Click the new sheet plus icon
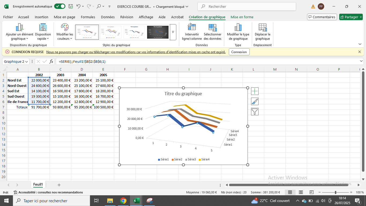The height and width of the screenshot is (206, 366). point(59,185)
